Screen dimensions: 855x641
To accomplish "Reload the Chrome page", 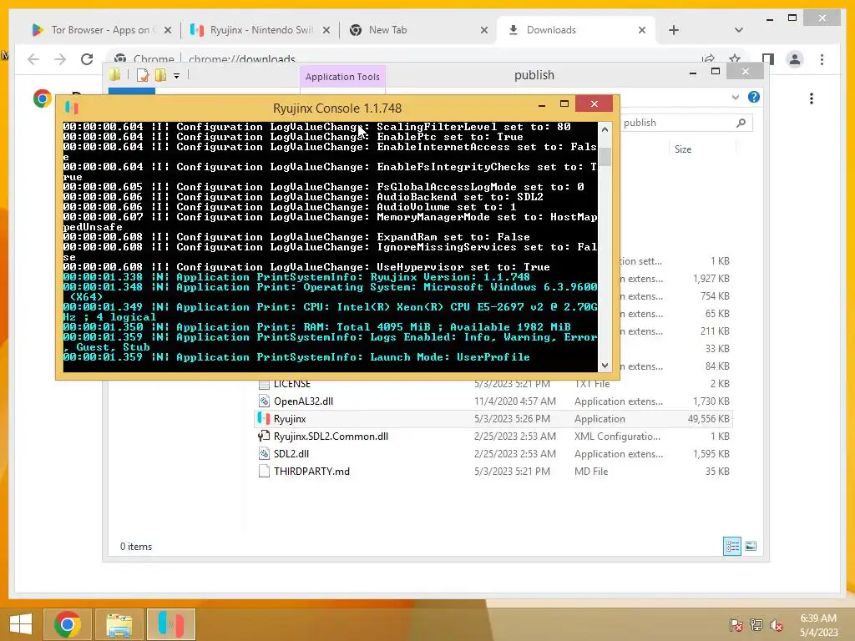I will (87, 59).
